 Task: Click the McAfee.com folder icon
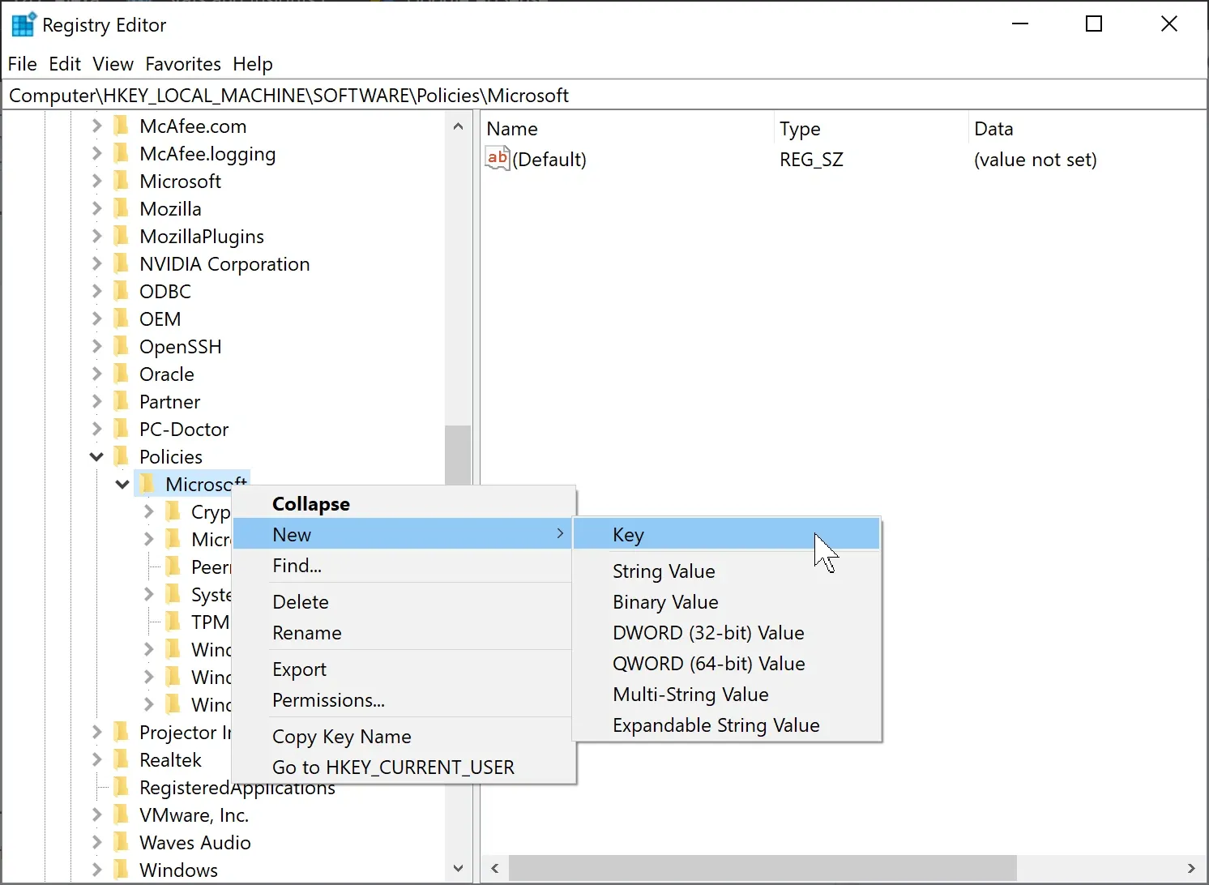122,126
